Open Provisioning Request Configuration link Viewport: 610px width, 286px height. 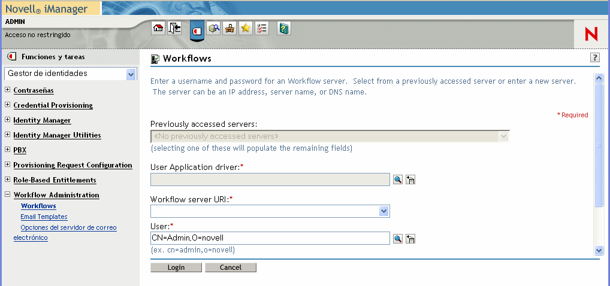(x=73, y=165)
